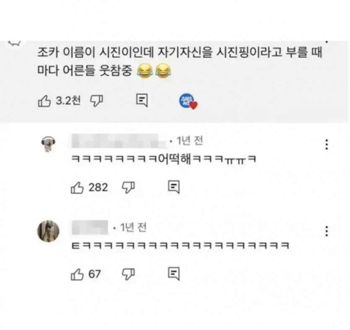Viewport: 350px width, 330px height.
Task: Open options menu for the 어떡해 reply
Action: click(x=327, y=145)
